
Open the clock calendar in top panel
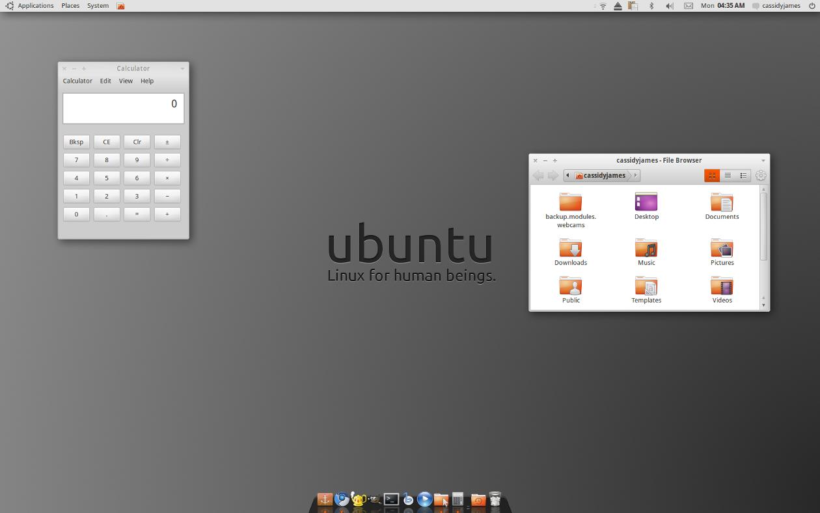click(722, 6)
